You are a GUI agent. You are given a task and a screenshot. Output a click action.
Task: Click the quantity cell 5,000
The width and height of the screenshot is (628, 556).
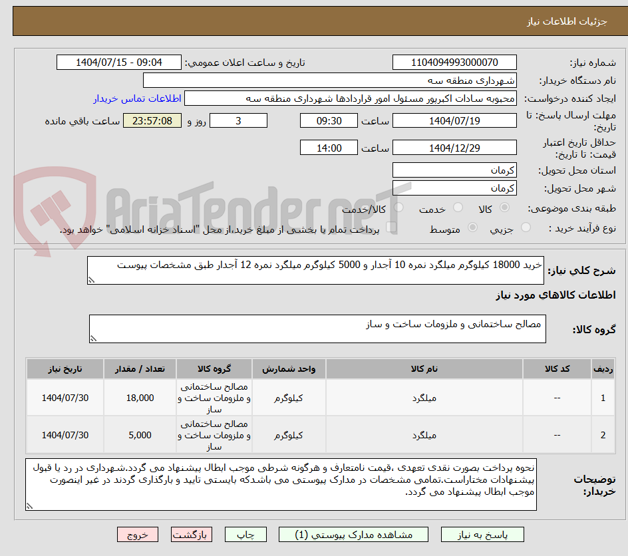tap(140, 435)
